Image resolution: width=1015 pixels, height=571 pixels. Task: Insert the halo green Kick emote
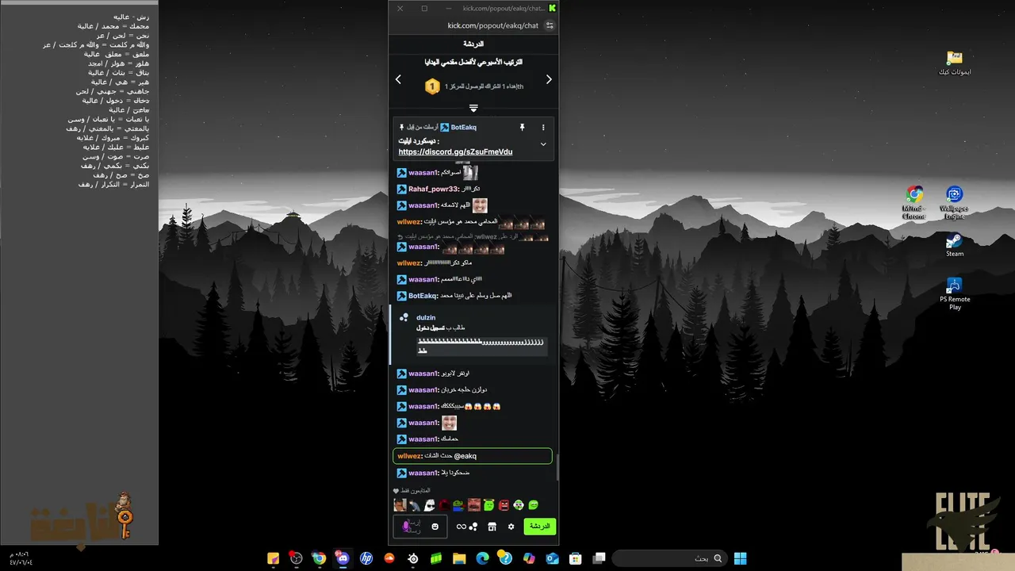click(488, 505)
